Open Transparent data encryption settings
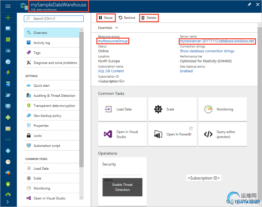Screen dimensions: 262x207 [51, 106]
